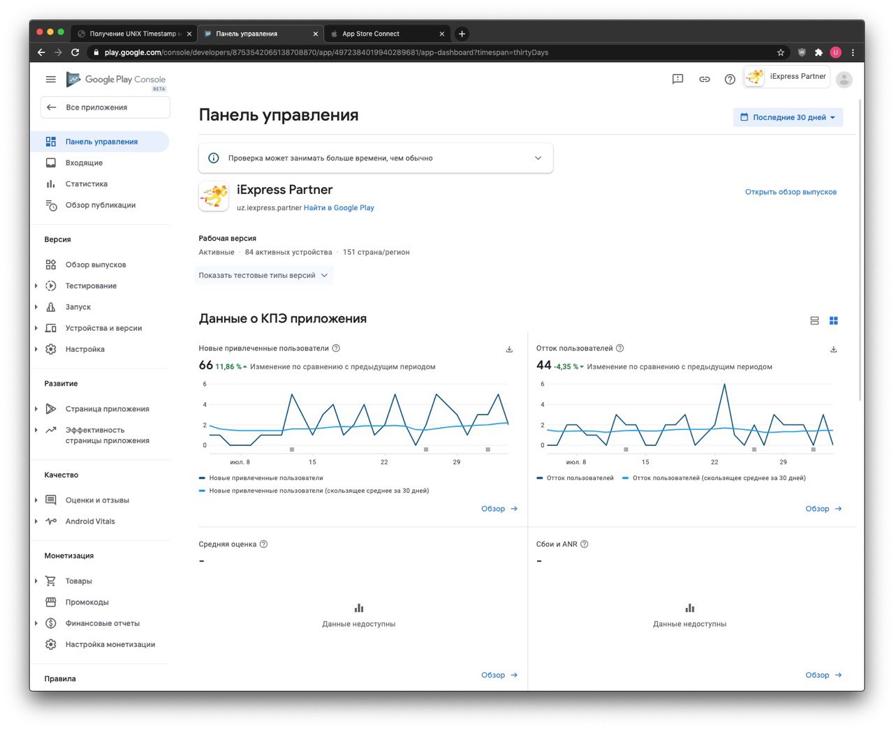Open Панель управления in the sidebar
The height and width of the screenshot is (730, 894).
pos(100,142)
